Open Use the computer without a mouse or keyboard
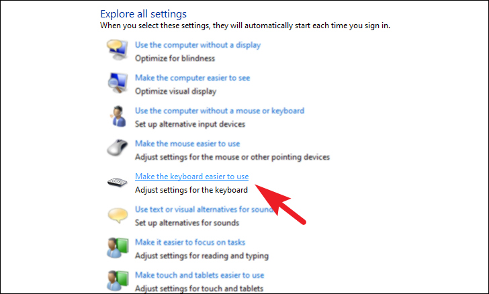Screen dimensions: 489x294 point(220,111)
